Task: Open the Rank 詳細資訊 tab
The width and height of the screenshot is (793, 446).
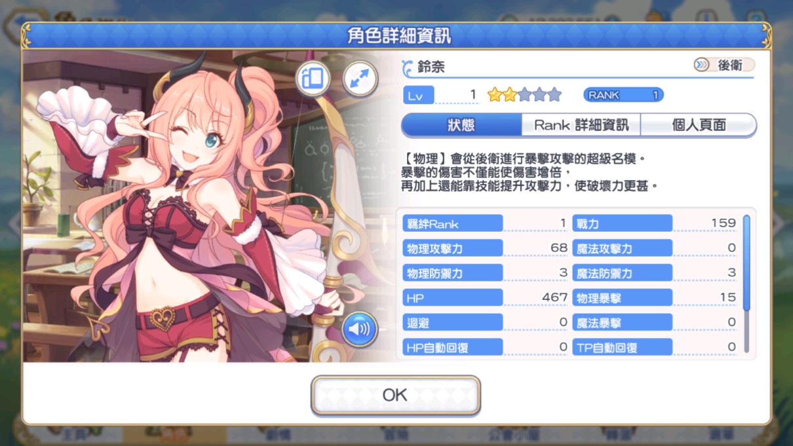Action: tap(581, 124)
